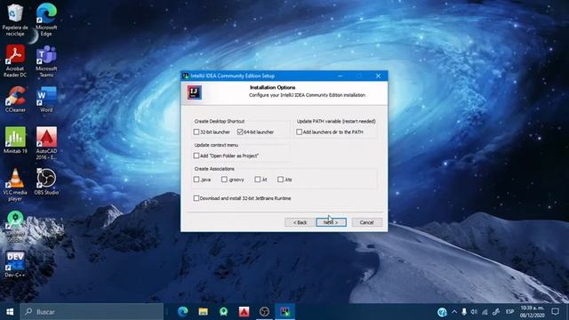
Task: Associate .java files checkbox
Action: 196,180
